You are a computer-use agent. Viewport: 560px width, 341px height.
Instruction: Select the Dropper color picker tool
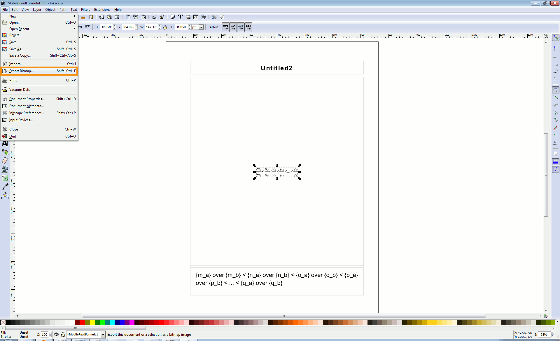5,187
